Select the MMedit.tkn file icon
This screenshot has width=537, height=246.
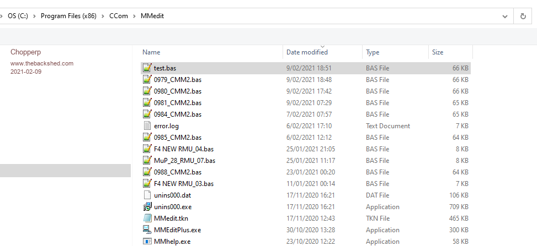(147, 218)
